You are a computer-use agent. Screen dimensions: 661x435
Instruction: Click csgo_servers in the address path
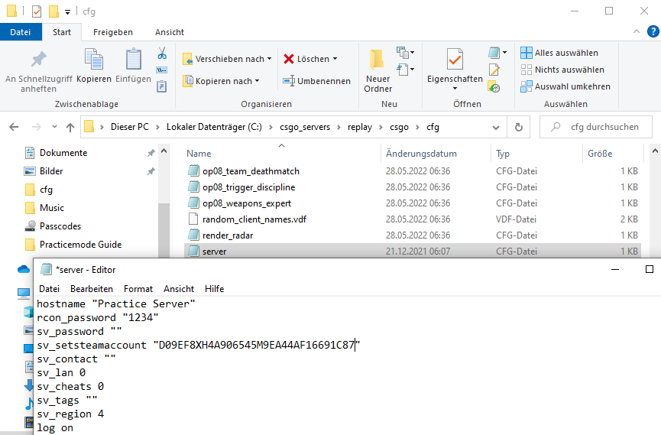point(305,127)
